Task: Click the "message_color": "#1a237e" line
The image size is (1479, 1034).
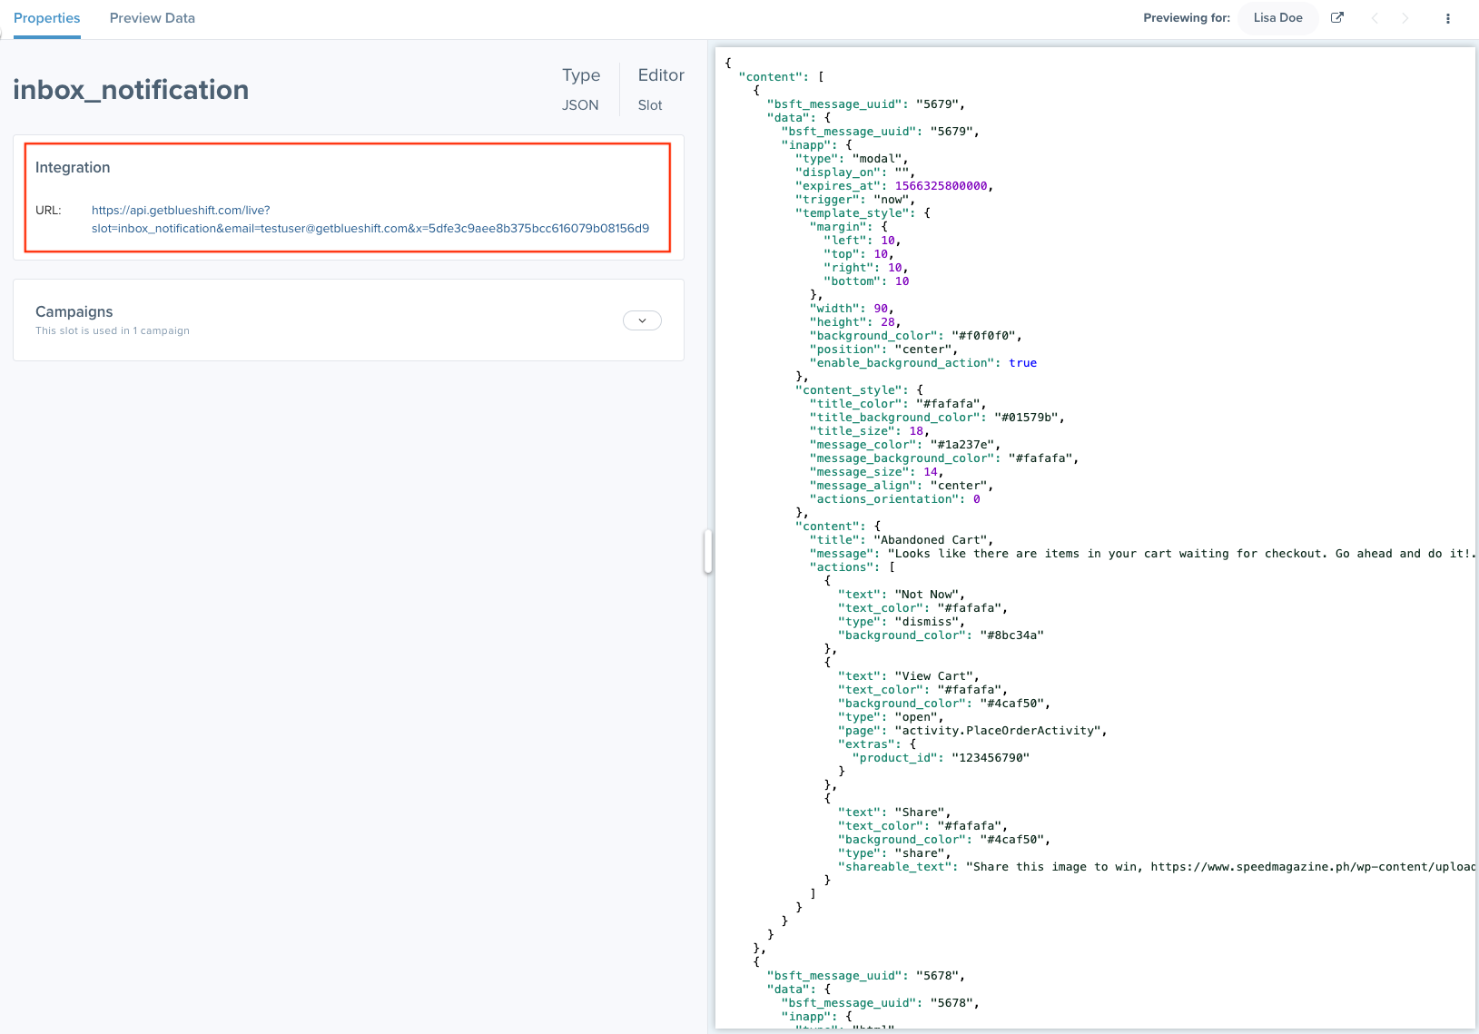Action: click(x=904, y=445)
